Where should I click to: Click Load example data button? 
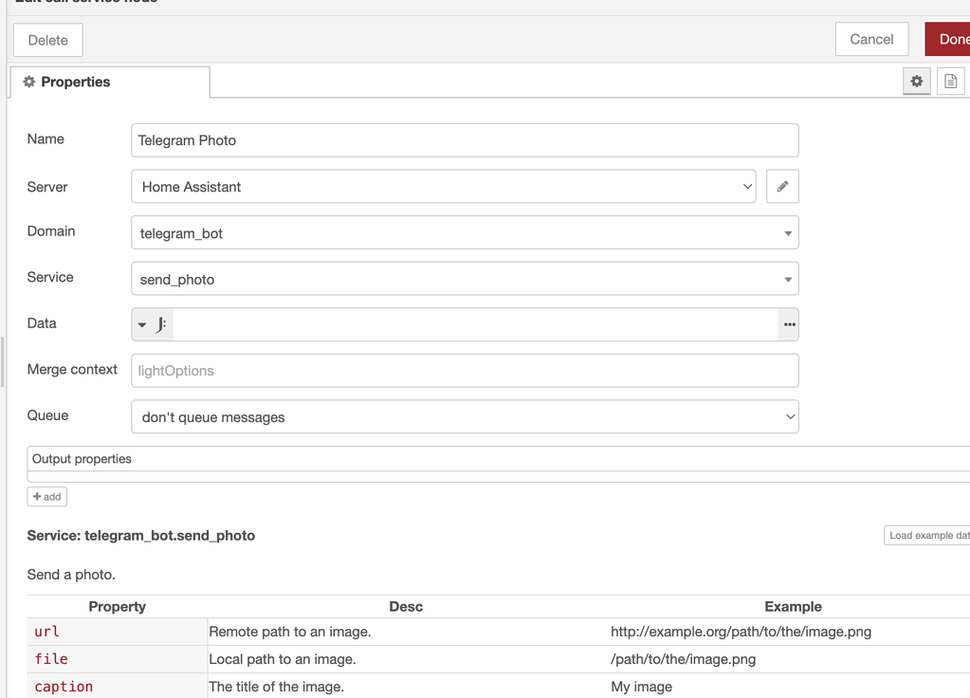coord(926,535)
